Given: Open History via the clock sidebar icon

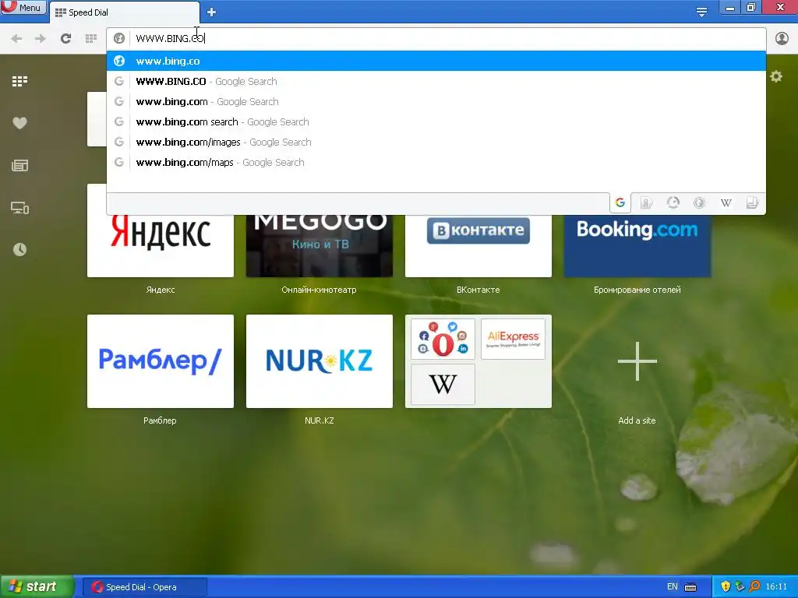Looking at the screenshot, I should 19,250.
